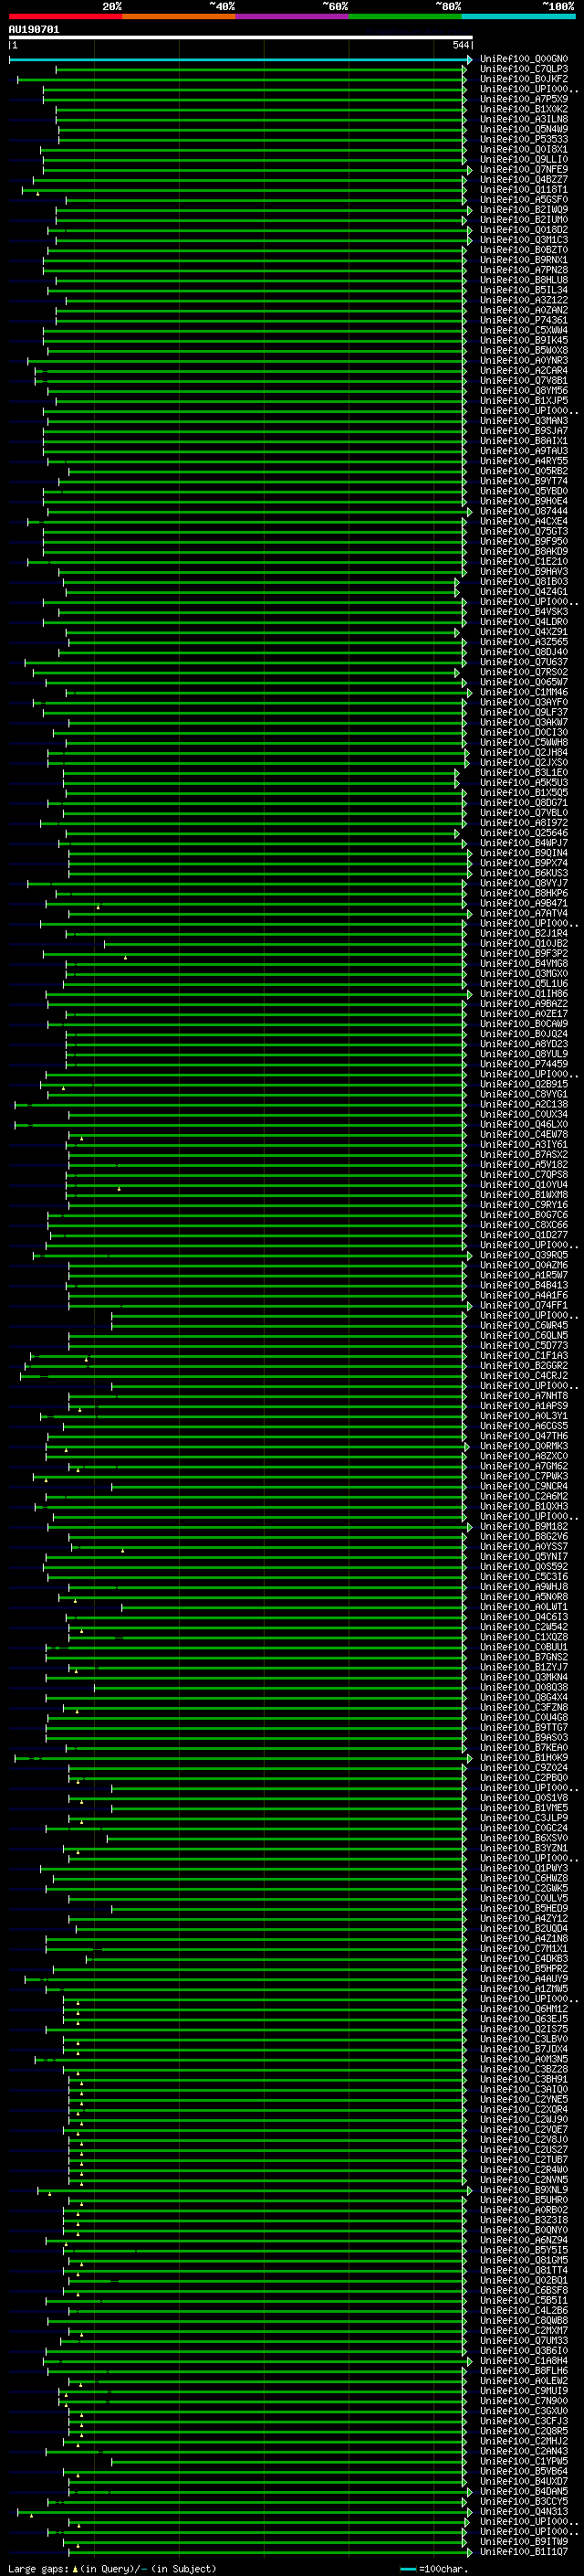Select hit label UniRef100_B9XNL9
This screenshot has width=584, height=2576.
[524, 2190]
